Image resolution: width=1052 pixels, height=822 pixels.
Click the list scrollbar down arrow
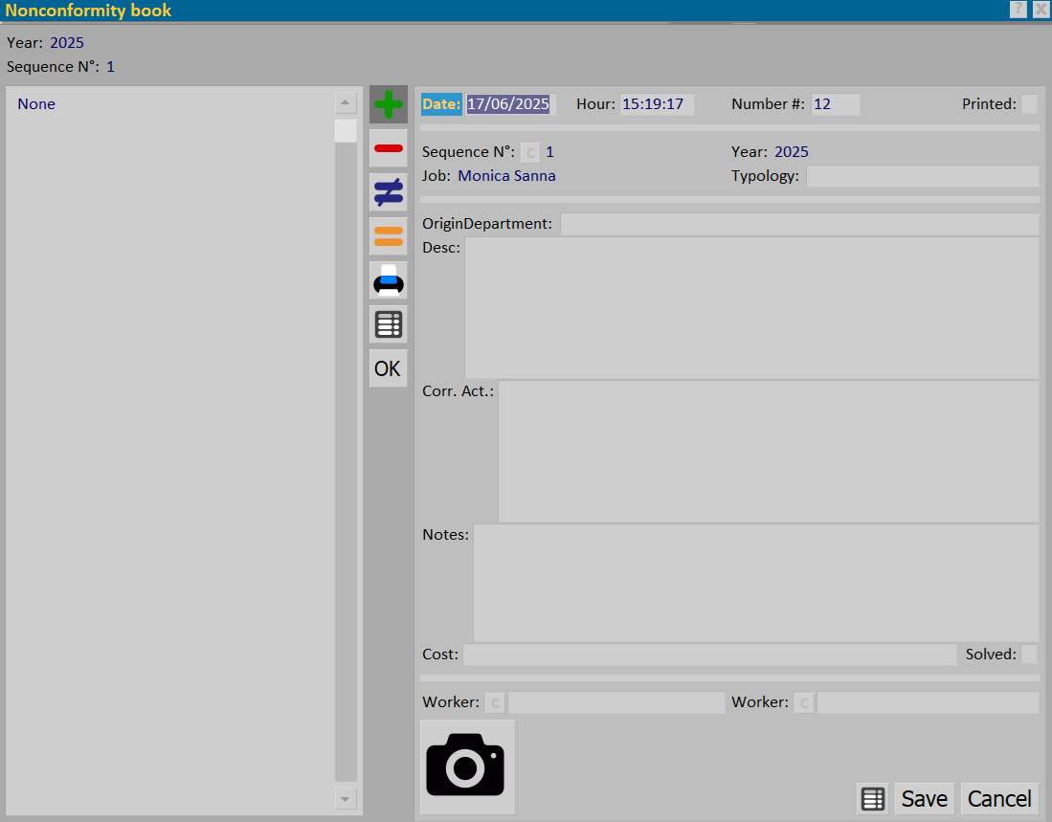click(x=345, y=798)
